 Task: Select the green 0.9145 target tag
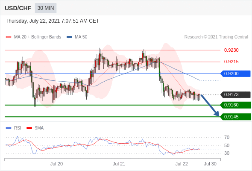[x=235, y=117]
